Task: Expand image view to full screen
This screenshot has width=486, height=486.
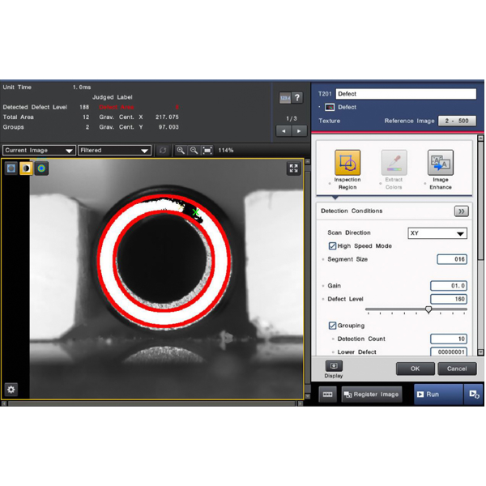Action: tap(293, 168)
